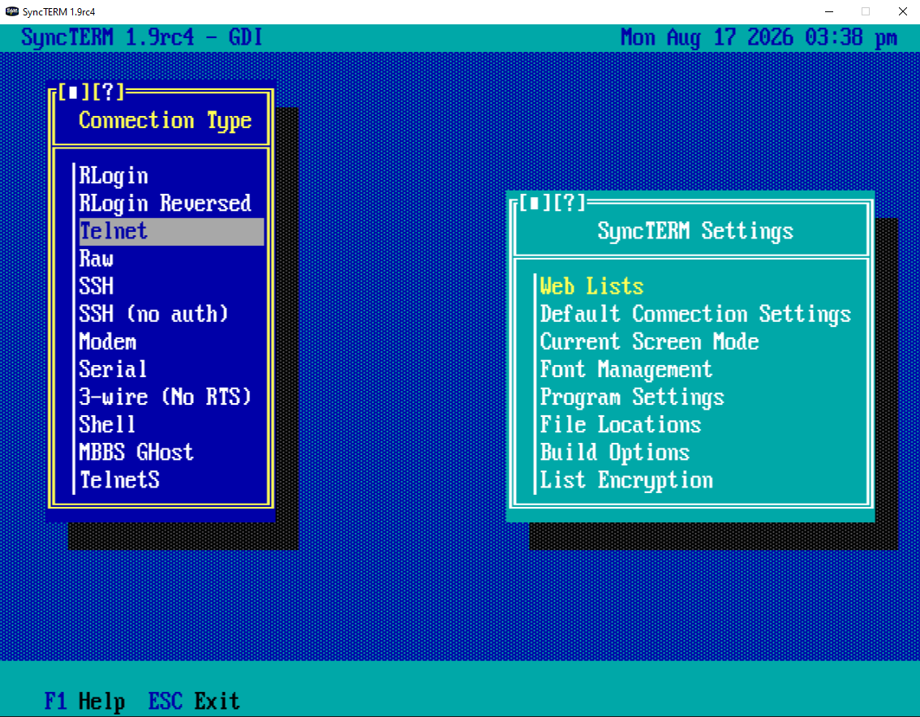Click the date and time in header
The width and height of the screenshot is (920, 717).
point(759,37)
